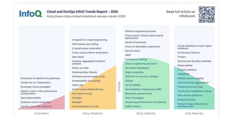
Task: Select the Late Majority column label
Action: coord(194,113)
